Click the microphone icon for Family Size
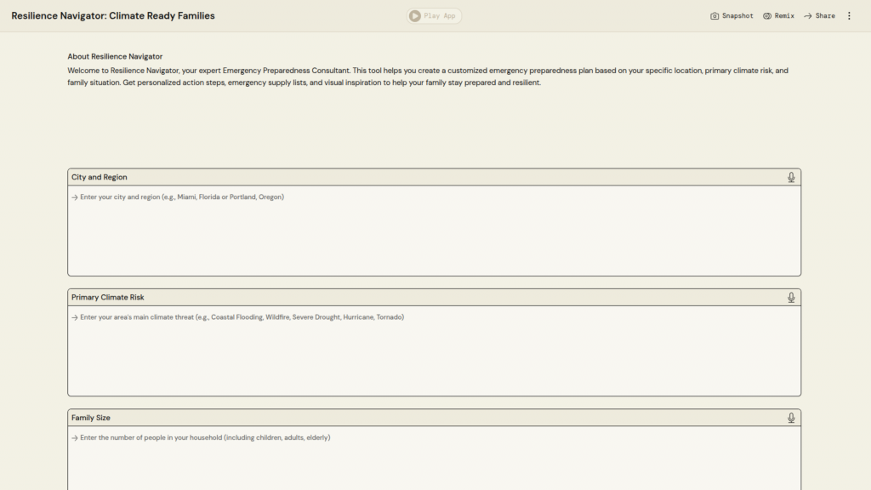This screenshot has width=871, height=490. coord(791,418)
